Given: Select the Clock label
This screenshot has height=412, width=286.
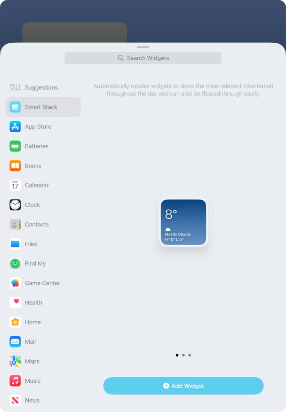Looking at the screenshot, I should (32, 205).
